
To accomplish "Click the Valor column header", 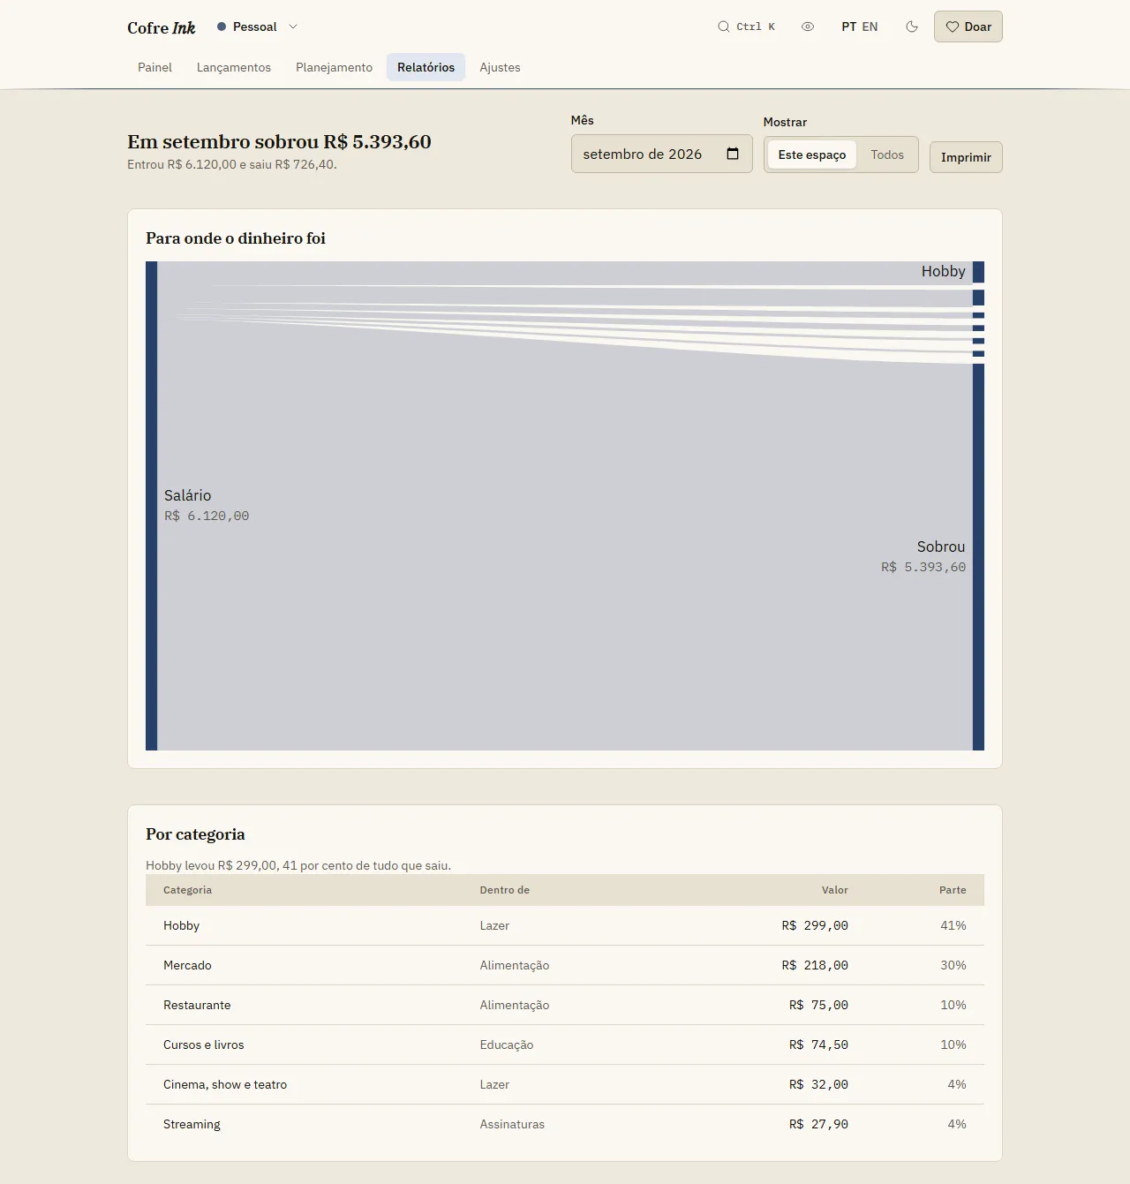I will pos(835,890).
